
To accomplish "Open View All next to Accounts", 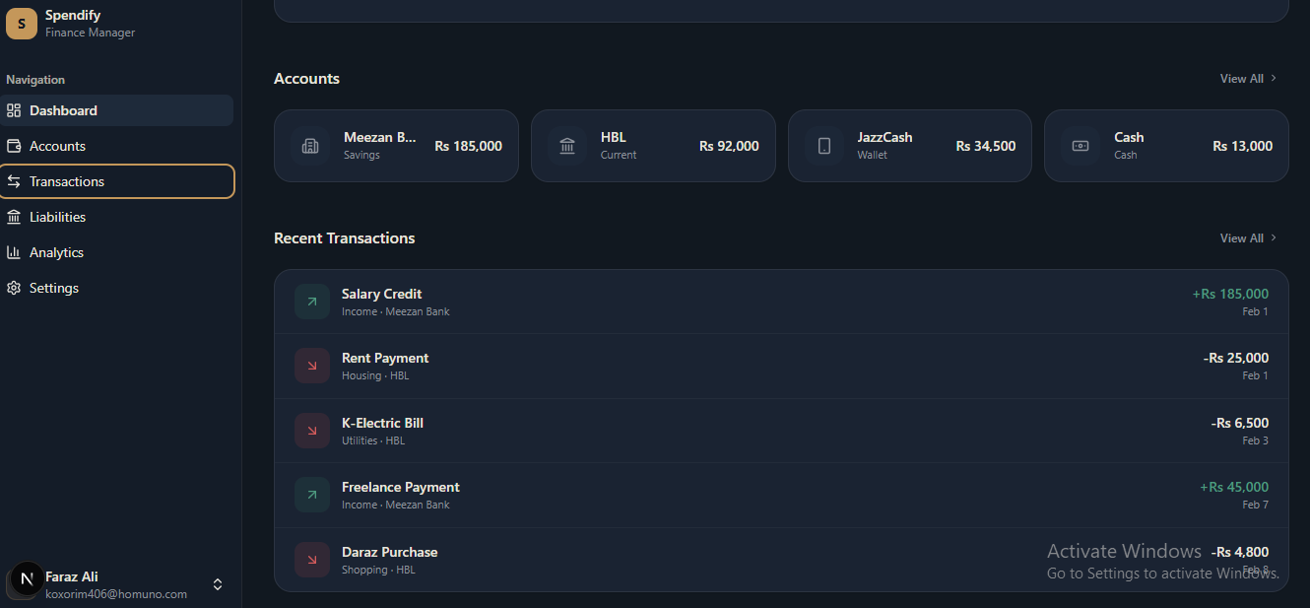I will coord(1248,79).
